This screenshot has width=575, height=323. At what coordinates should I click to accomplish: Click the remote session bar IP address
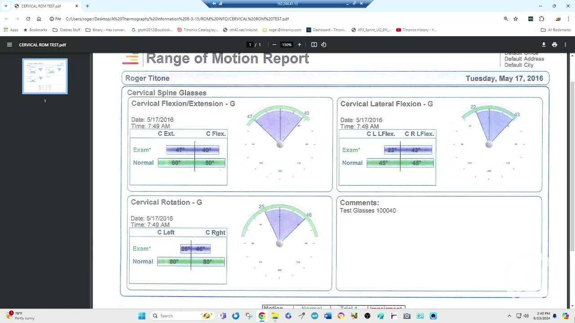click(x=287, y=4)
